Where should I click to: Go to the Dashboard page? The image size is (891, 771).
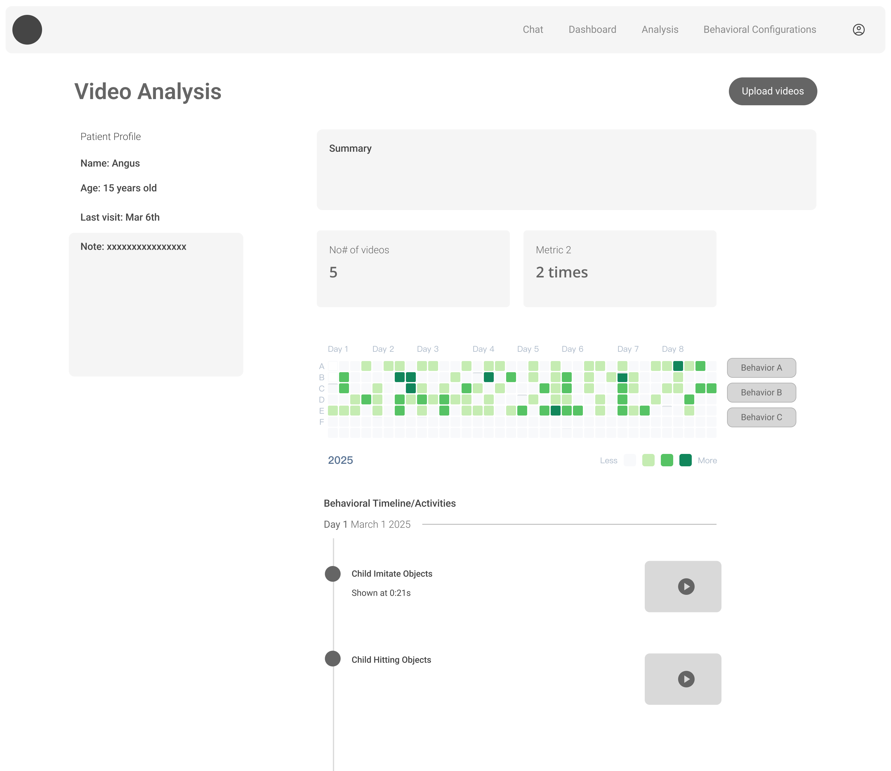click(x=592, y=30)
